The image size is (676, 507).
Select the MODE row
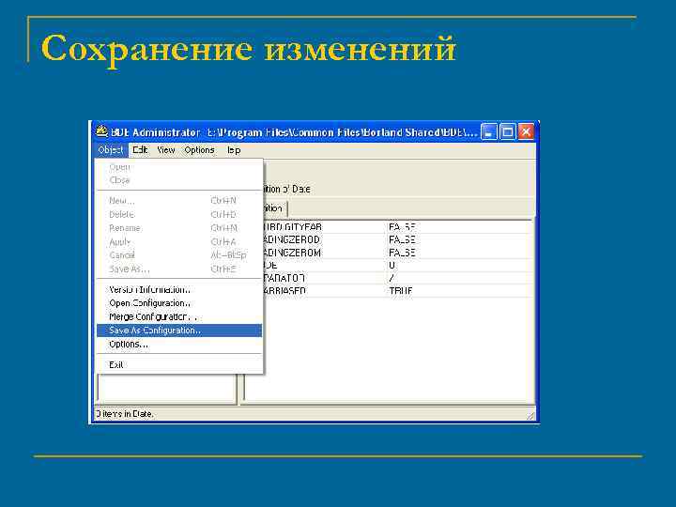[396, 265]
